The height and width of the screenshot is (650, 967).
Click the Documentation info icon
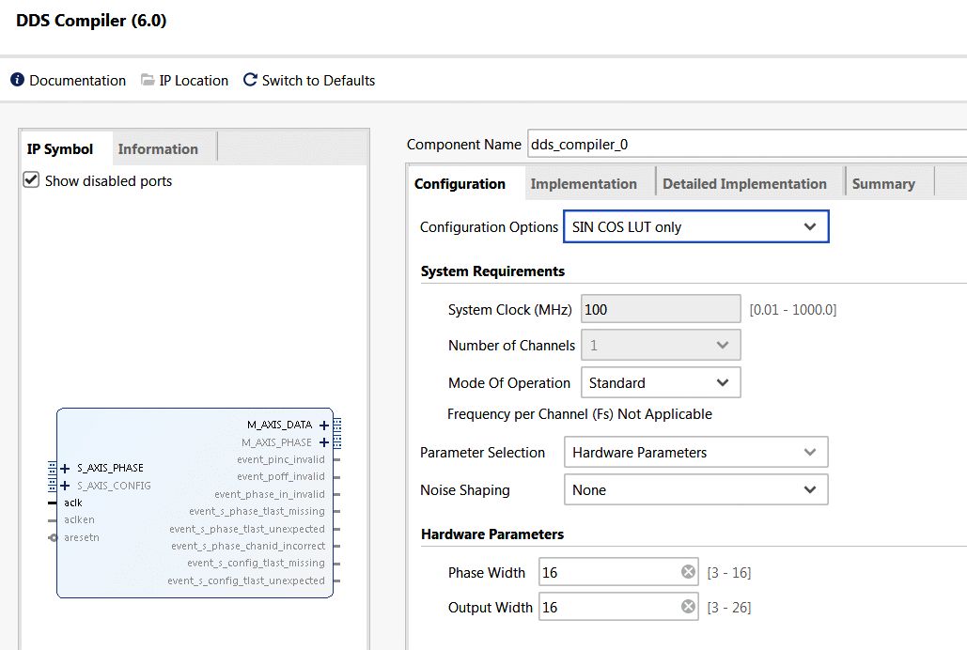tap(17, 81)
